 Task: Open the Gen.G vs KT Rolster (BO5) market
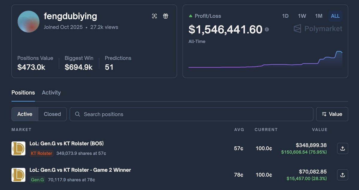[x=66, y=144]
